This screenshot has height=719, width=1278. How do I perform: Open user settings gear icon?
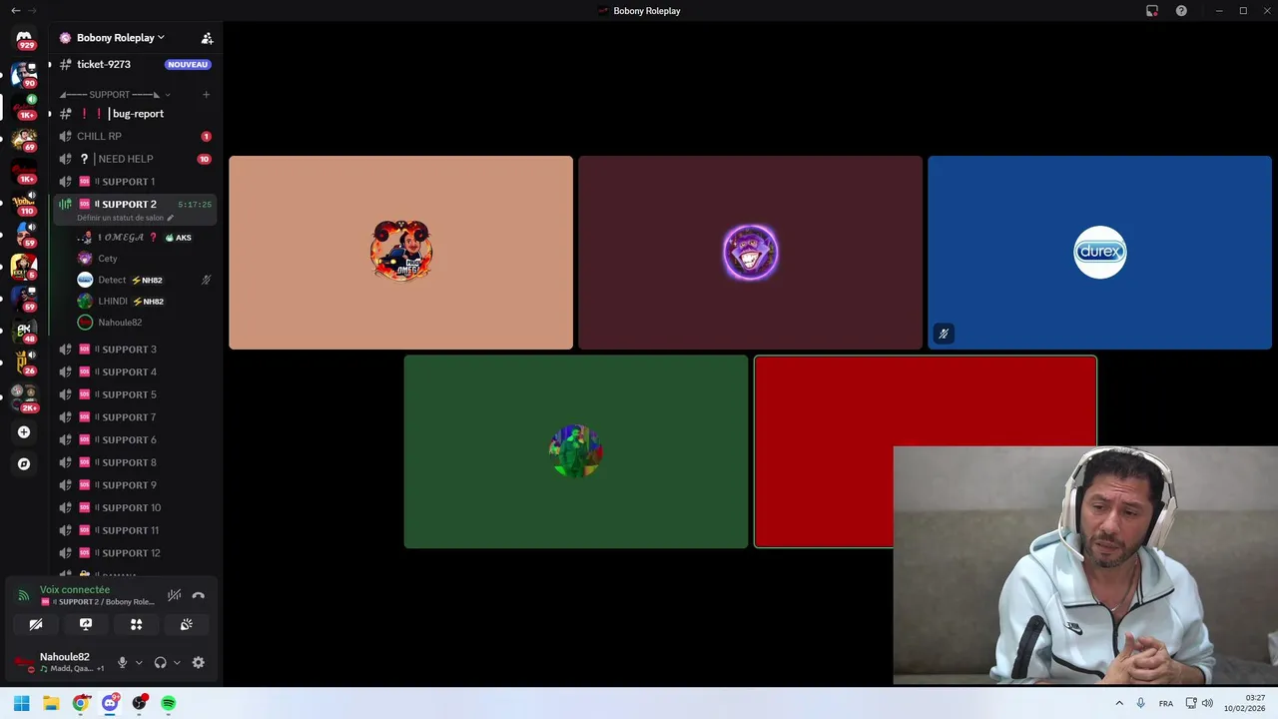point(198,662)
